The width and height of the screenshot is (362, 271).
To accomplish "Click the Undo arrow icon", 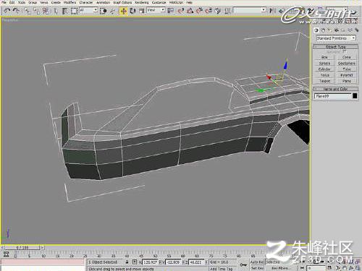I will coord(7,11).
